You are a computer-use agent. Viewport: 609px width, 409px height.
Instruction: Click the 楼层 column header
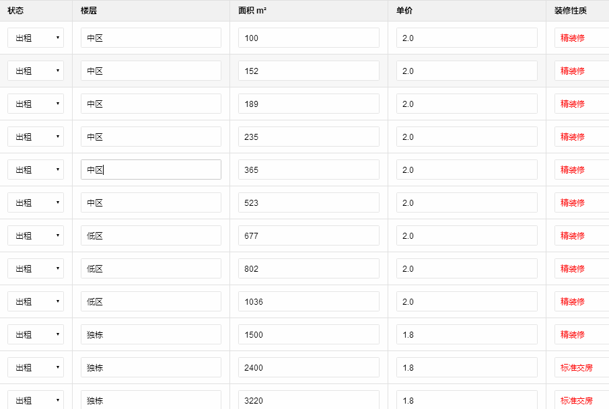[89, 10]
